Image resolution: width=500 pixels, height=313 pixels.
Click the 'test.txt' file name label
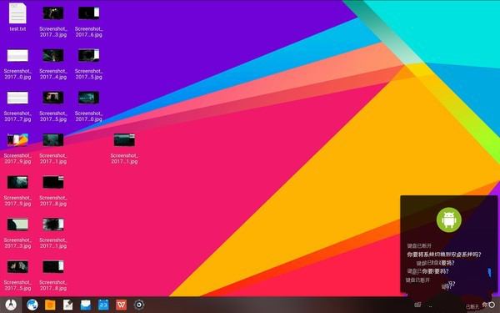(17, 28)
